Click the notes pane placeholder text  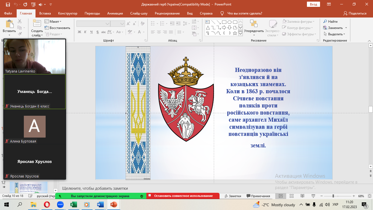pyautogui.click(x=95, y=188)
